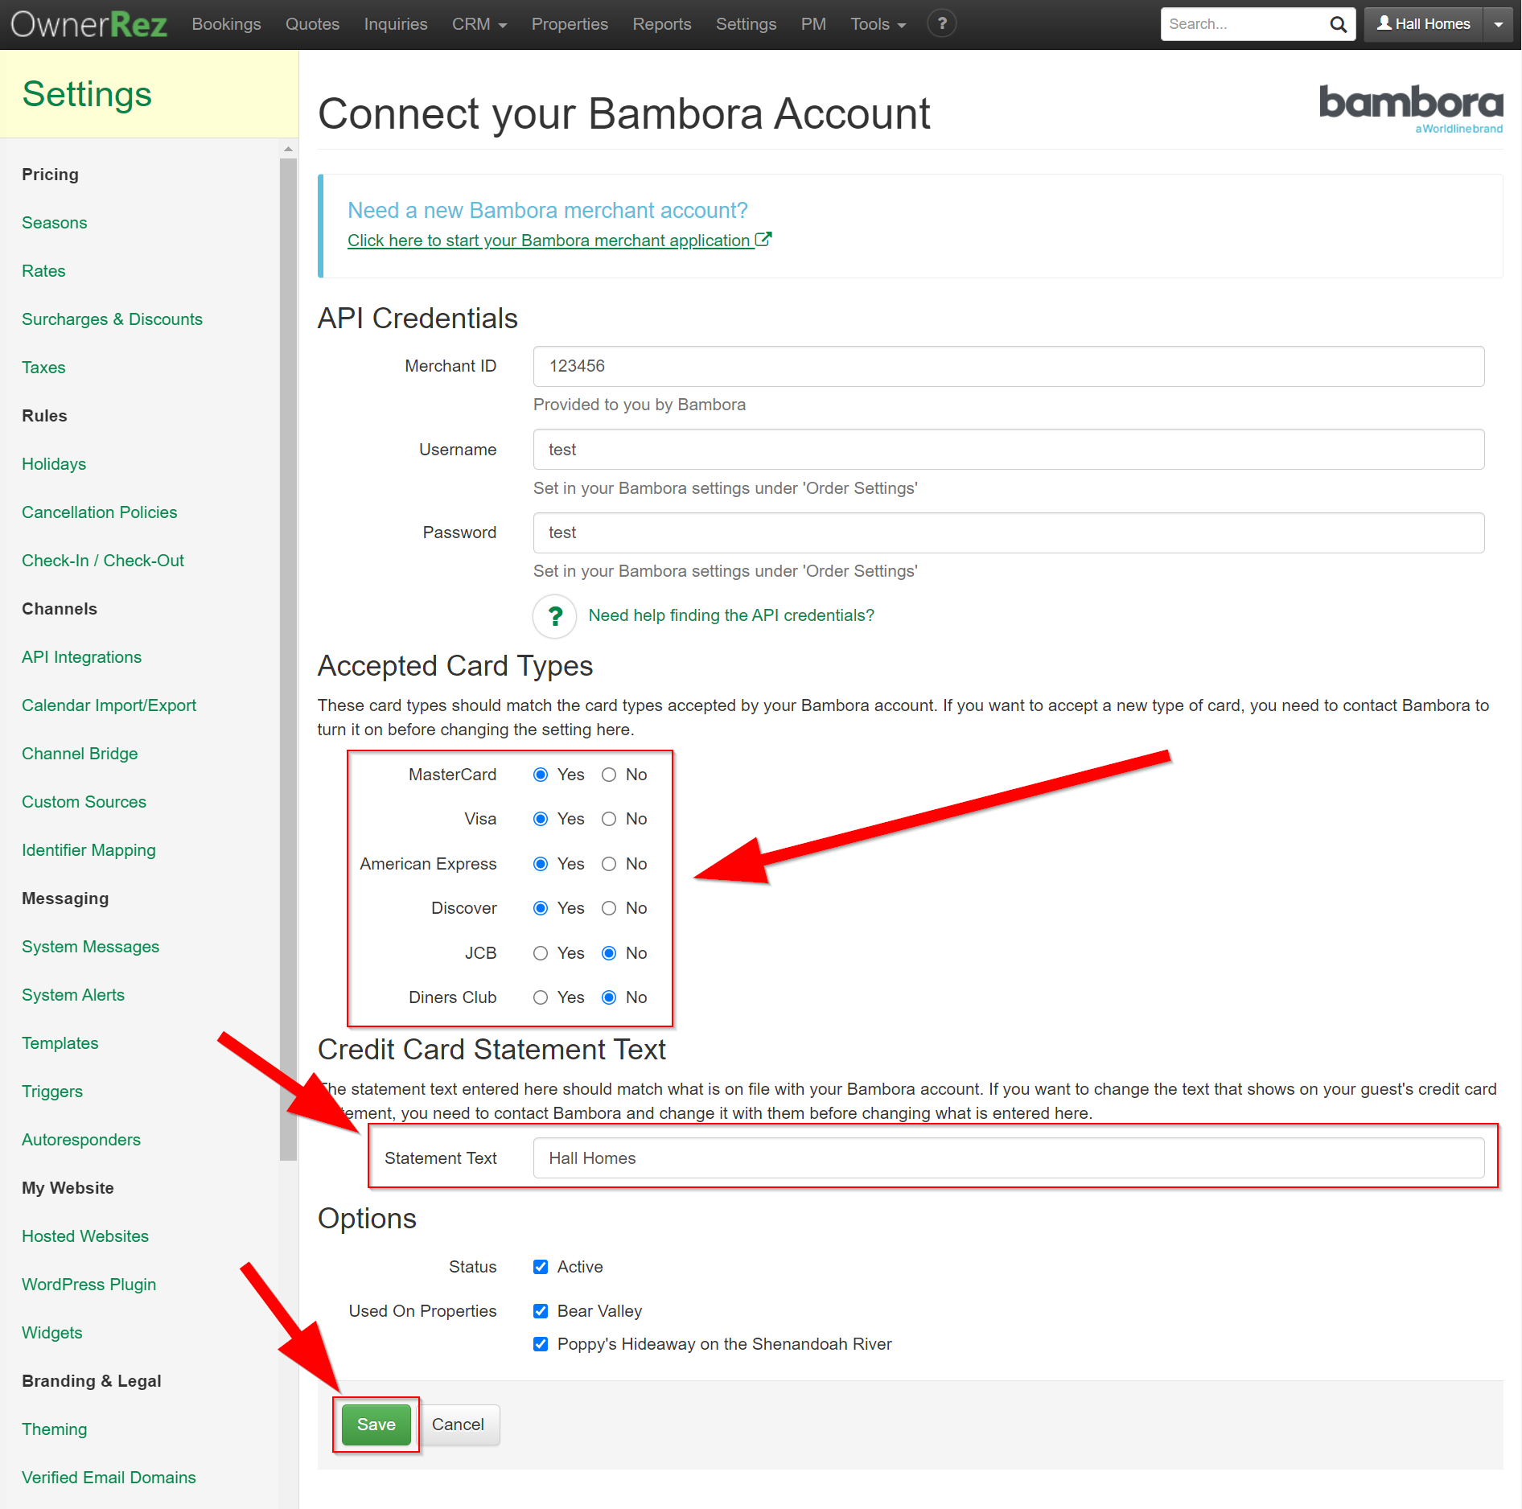Click the green Save button
Screen dimensions: 1522x1509
point(376,1425)
